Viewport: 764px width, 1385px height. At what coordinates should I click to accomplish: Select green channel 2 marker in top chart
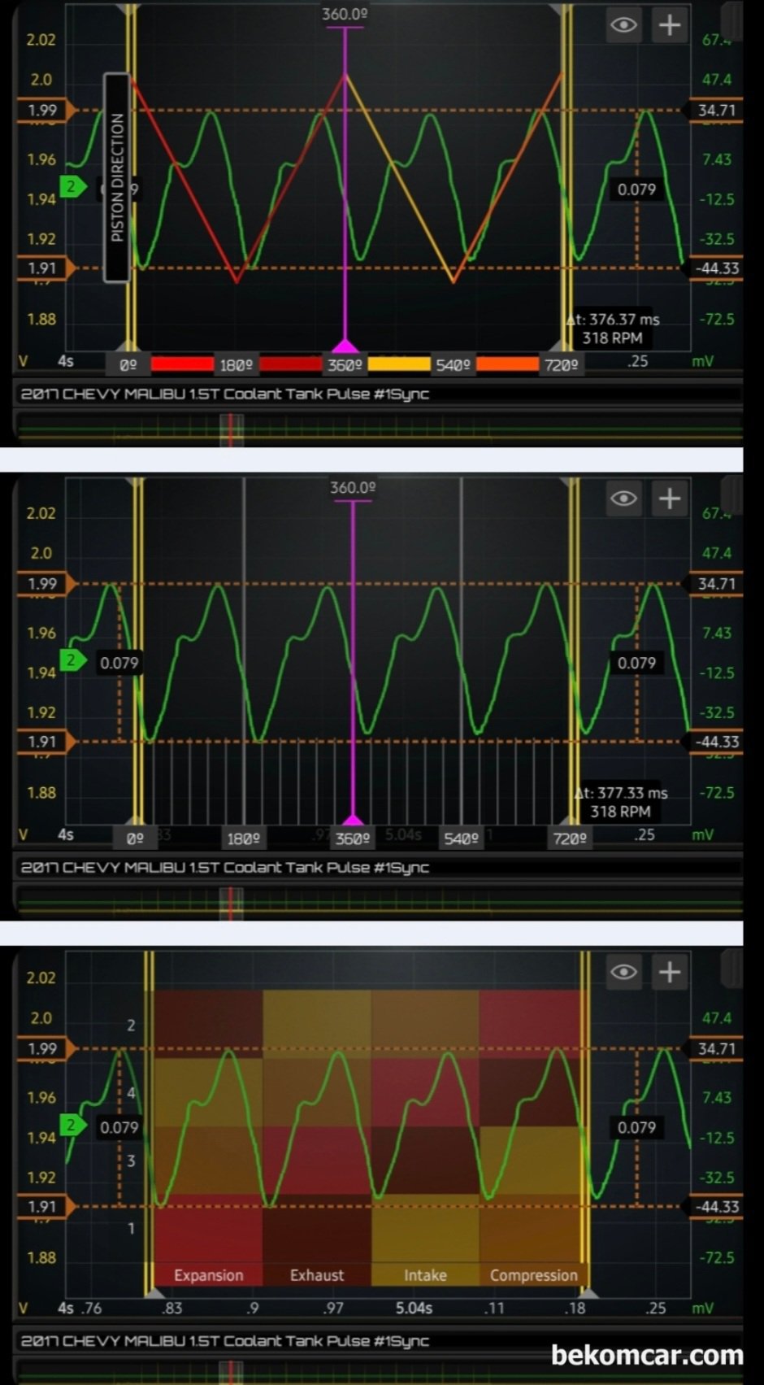(72, 187)
